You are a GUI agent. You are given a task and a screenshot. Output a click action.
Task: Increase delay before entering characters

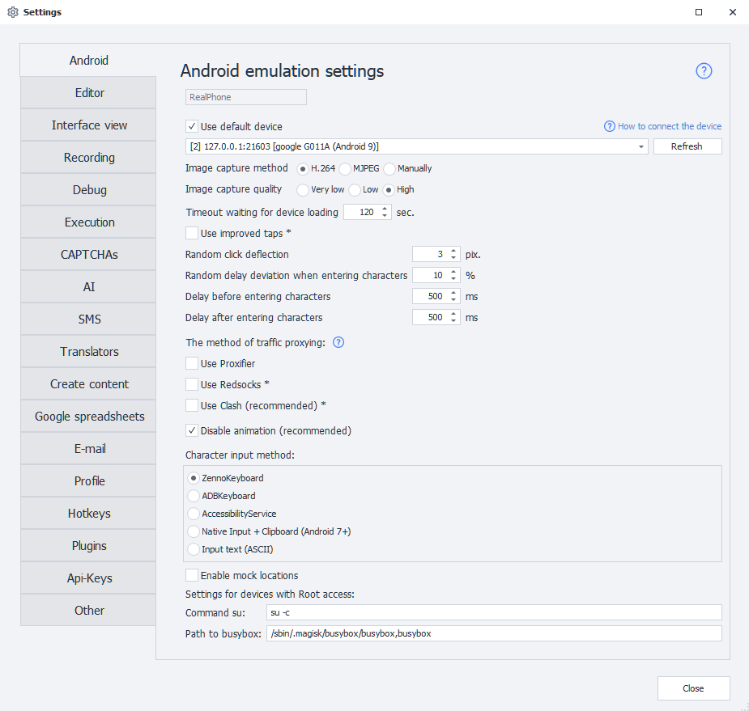click(453, 293)
